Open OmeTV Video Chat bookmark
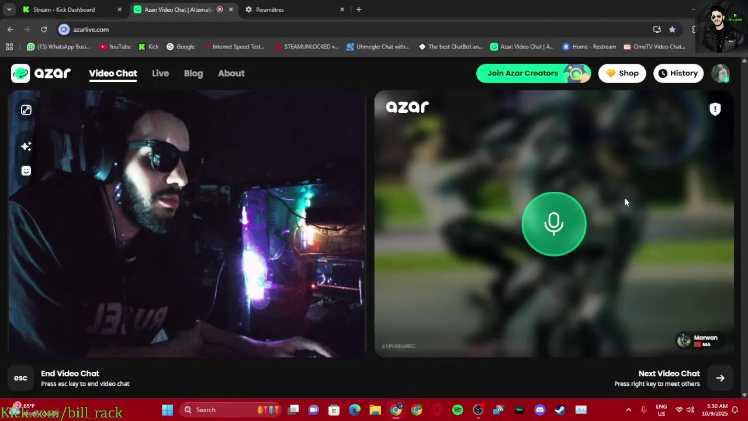748x421 pixels. (x=655, y=47)
